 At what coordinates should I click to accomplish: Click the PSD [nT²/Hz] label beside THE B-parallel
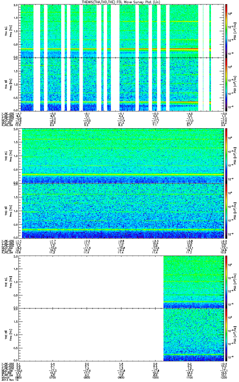pos(235,335)
